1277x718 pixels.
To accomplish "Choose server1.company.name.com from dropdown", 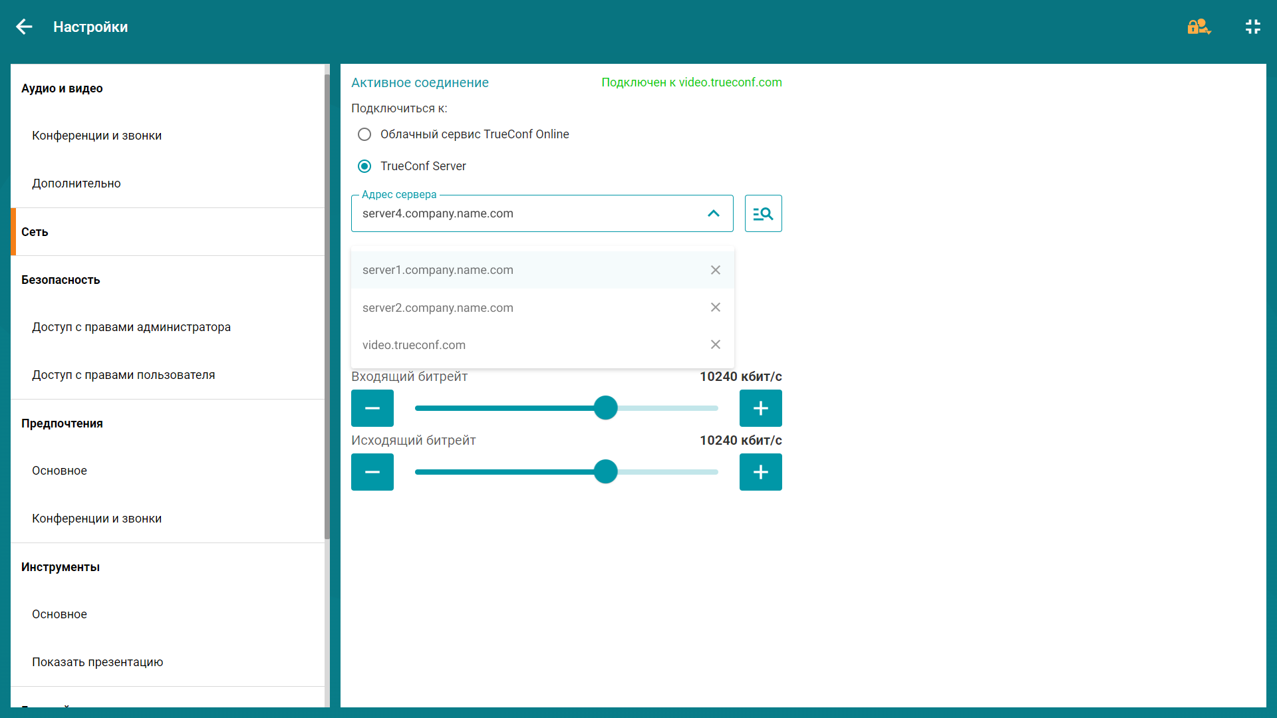I will 542,270.
